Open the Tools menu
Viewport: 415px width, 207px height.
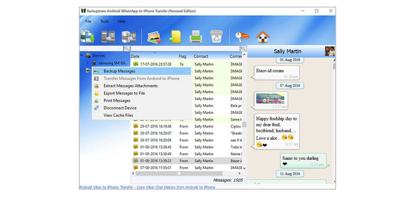104,22
